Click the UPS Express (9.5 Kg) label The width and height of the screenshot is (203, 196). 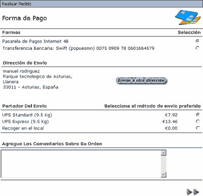25,122
